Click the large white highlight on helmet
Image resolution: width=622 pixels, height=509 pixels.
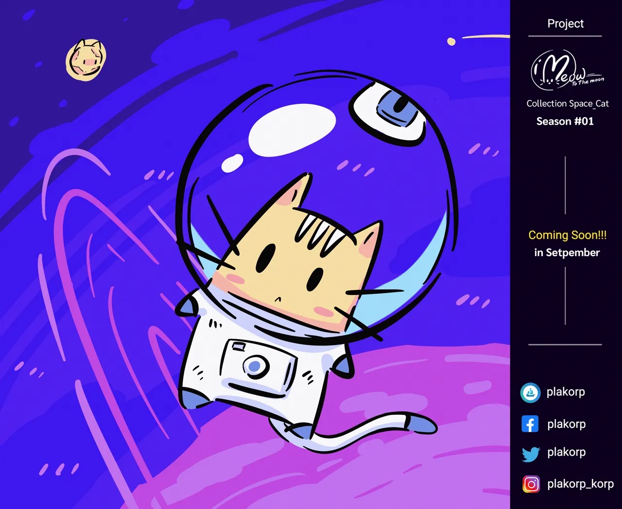[292, 130]
